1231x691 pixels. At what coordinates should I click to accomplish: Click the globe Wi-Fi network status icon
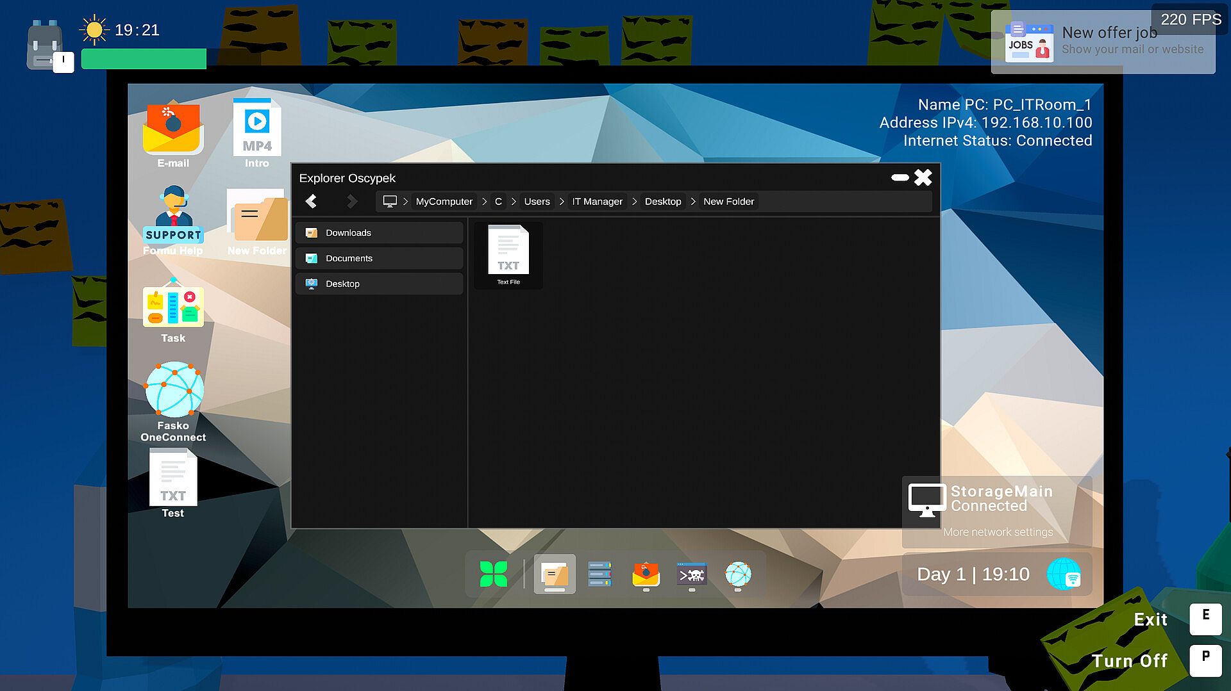click(1064, 574)
